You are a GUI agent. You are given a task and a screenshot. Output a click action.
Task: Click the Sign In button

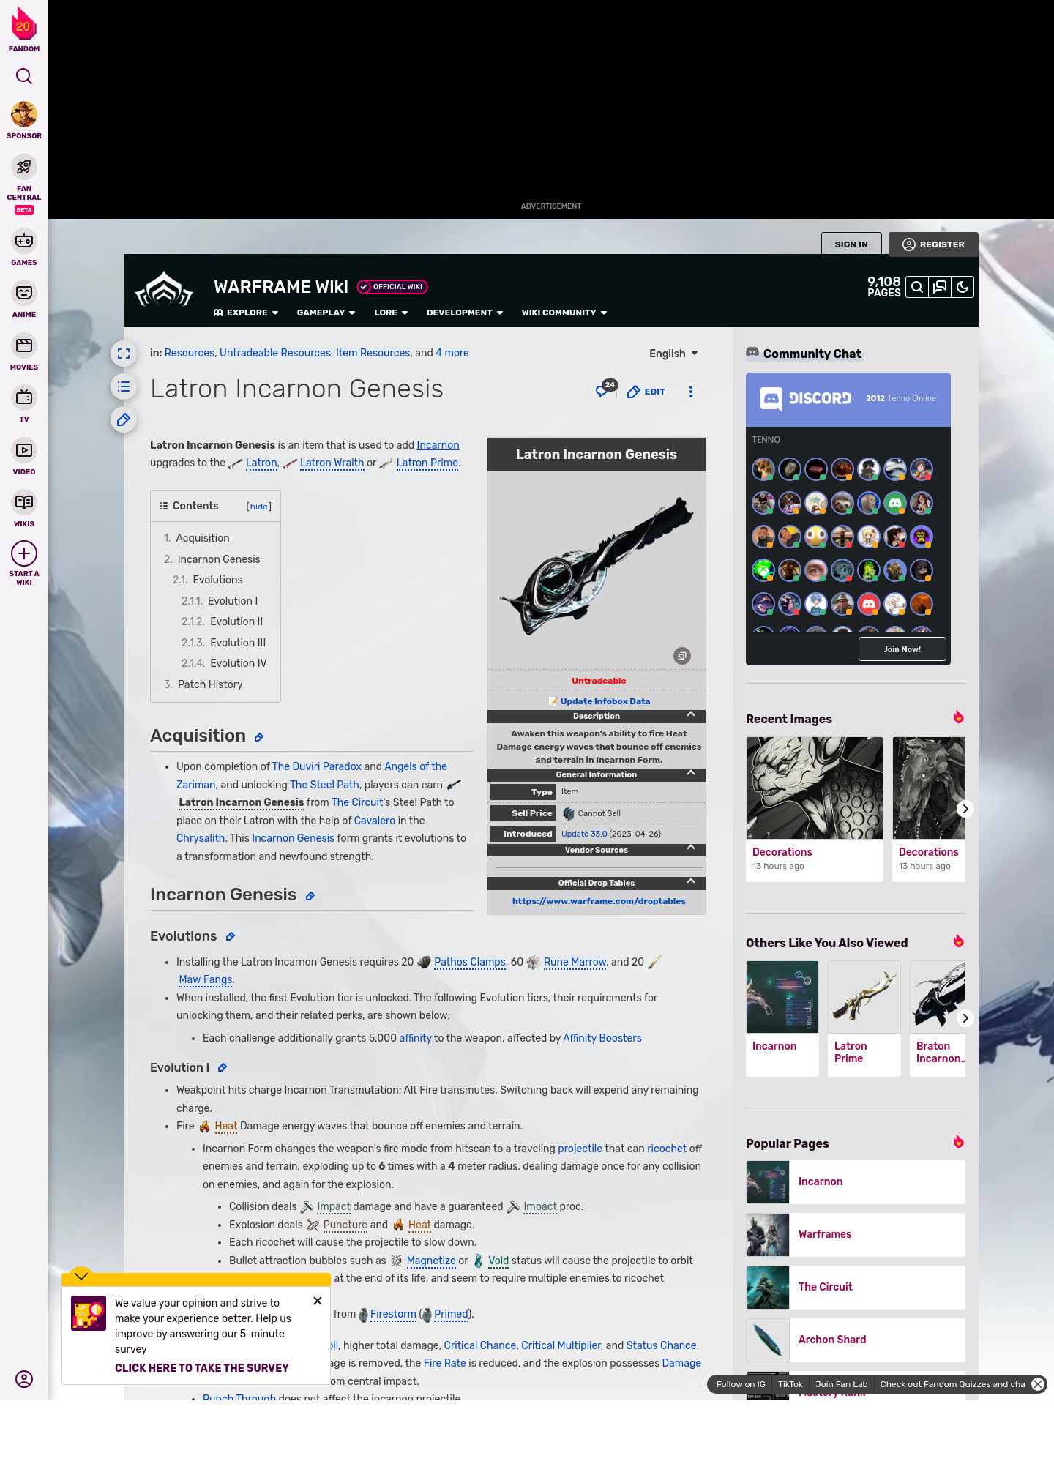click(x=851, y=244)
